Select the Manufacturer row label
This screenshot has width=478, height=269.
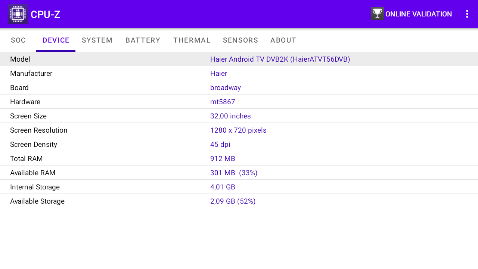[x=31, y=73]
